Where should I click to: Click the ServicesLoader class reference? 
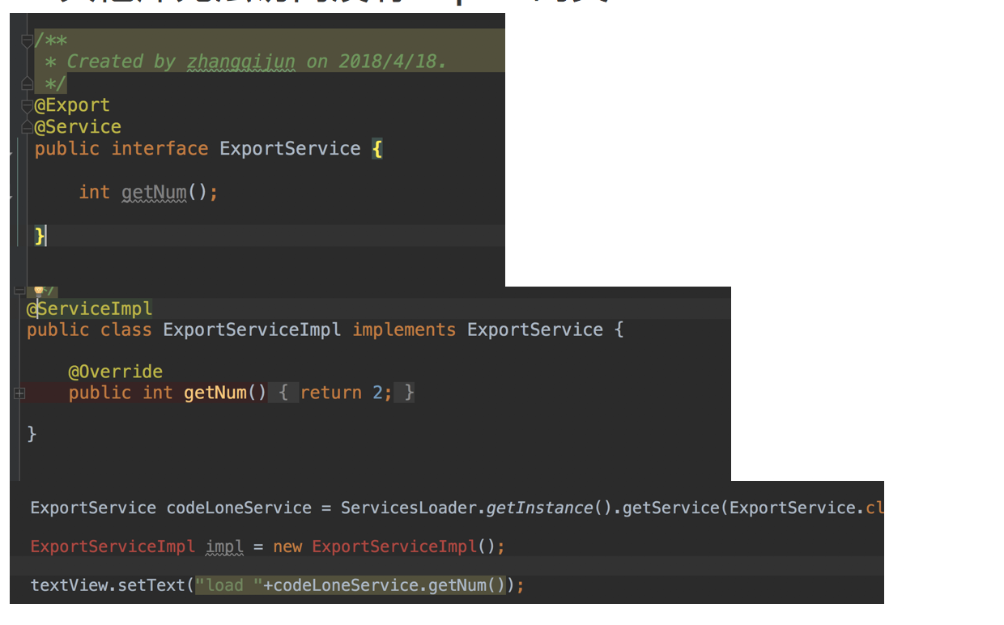click(411, 508)
